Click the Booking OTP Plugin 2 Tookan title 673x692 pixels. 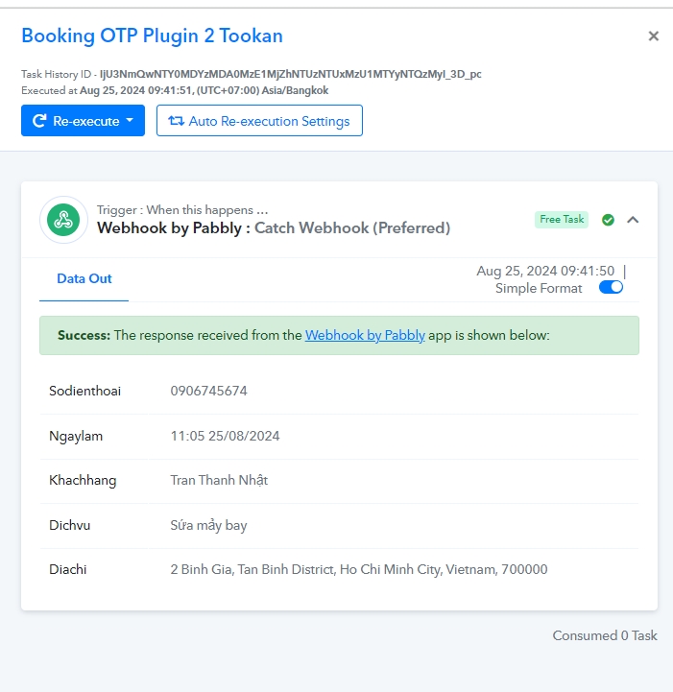click(153, 36)
